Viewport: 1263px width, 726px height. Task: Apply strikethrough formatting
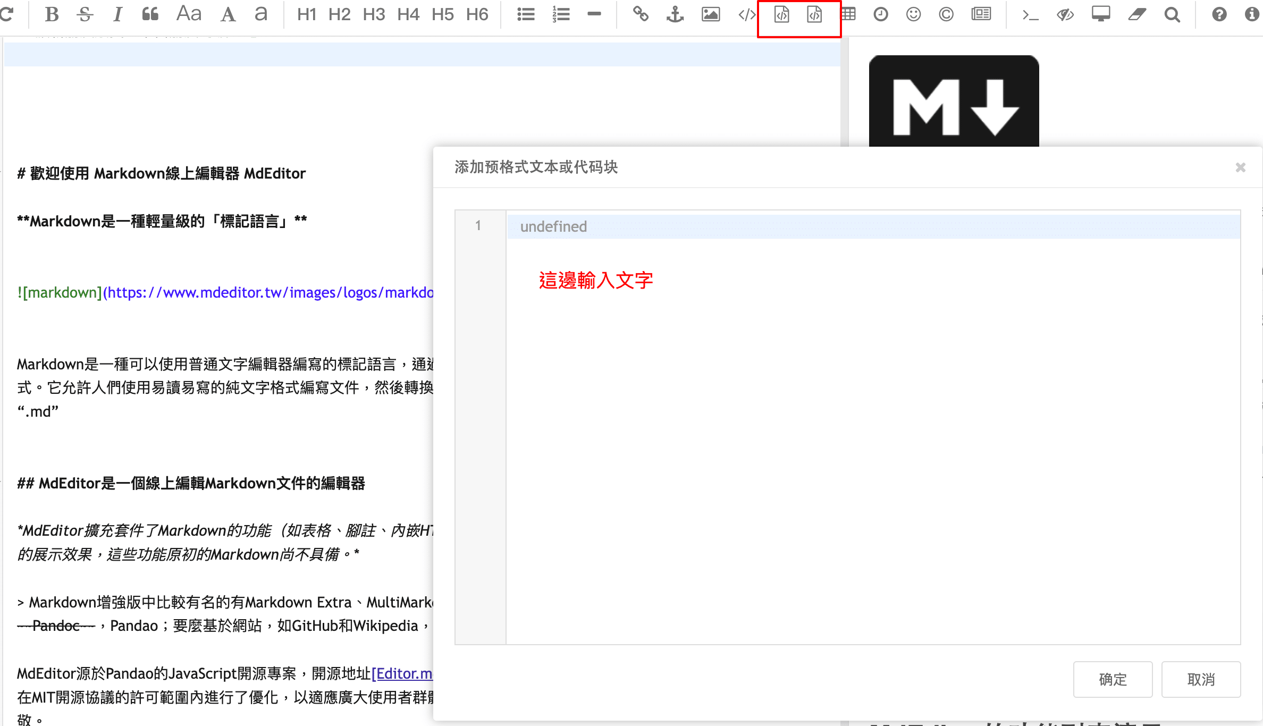(85, 14)
